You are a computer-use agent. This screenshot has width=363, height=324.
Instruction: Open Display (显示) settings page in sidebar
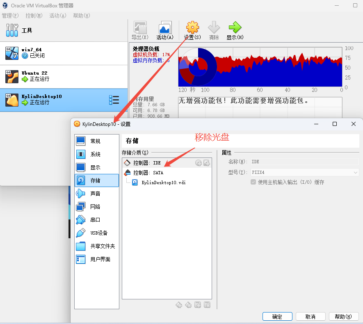click(x=97, y=167)
